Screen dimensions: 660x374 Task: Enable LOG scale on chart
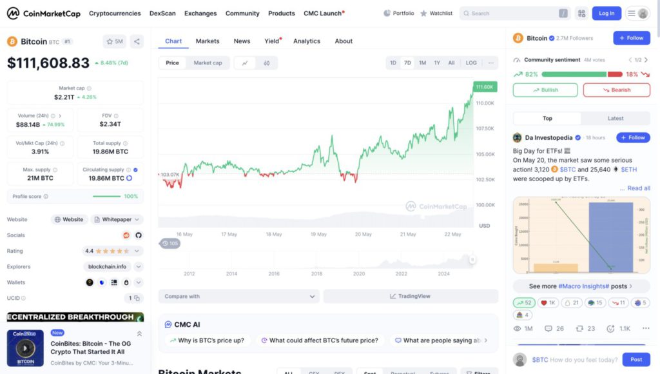[471, 63]
